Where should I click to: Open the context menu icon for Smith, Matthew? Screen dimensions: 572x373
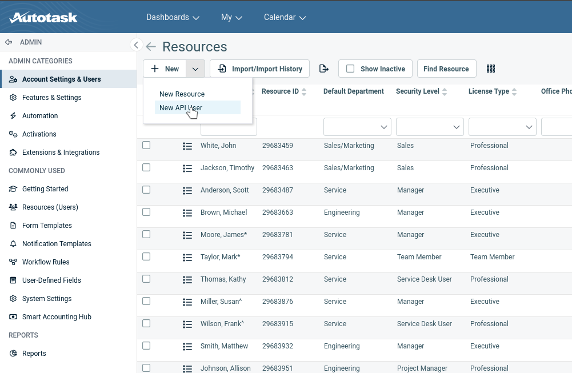coord(187,347)
